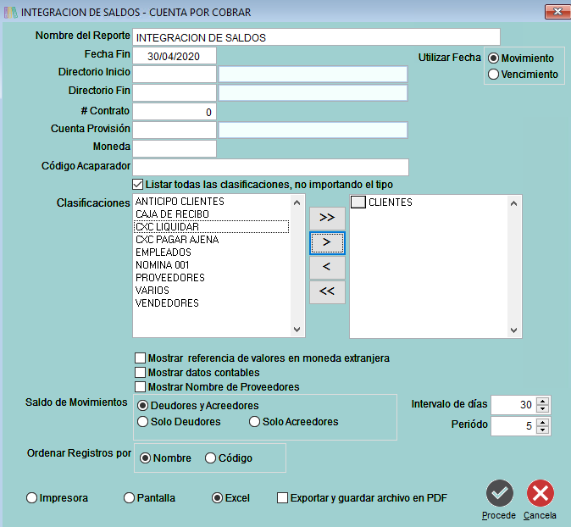Add selected classification with > button
This screenshot has height=527, width=571.
point(327,243)
